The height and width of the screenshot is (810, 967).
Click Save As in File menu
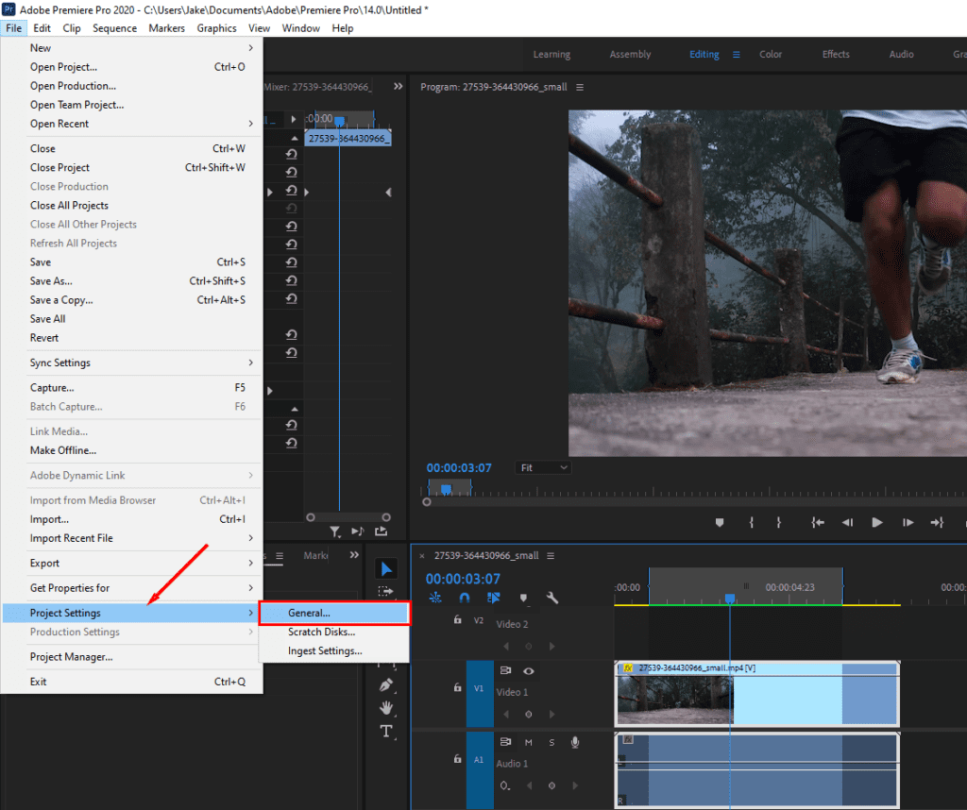[51, 281]
